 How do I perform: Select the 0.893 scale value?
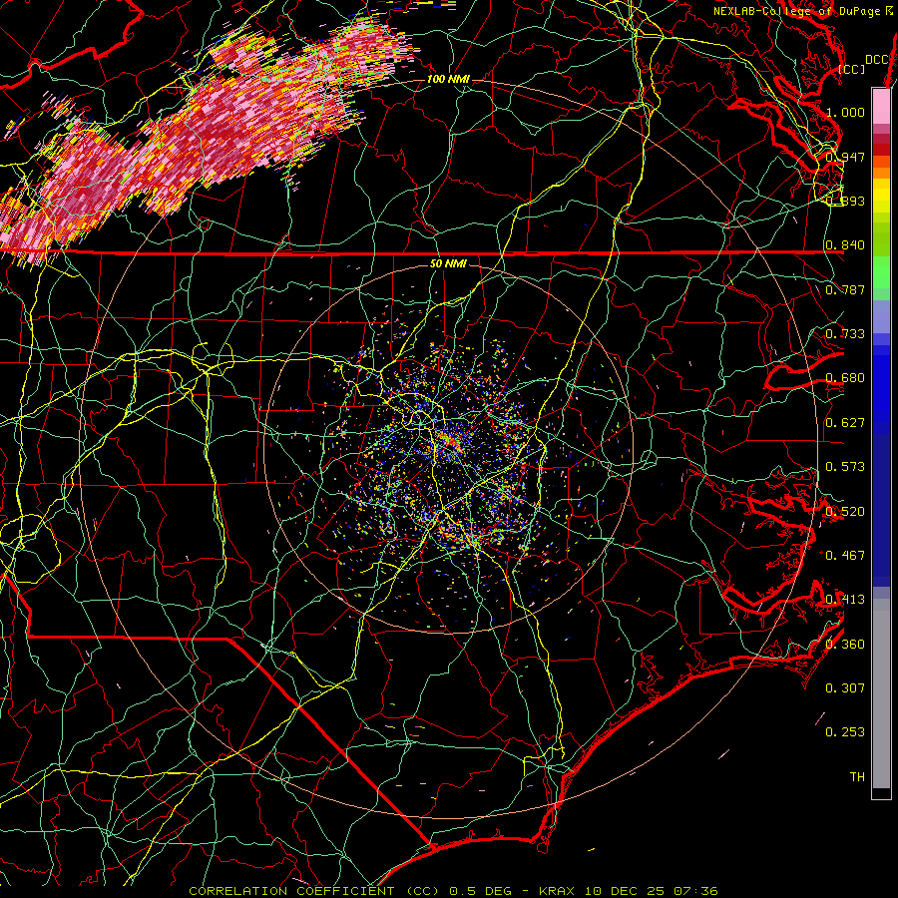pos(845,201)
